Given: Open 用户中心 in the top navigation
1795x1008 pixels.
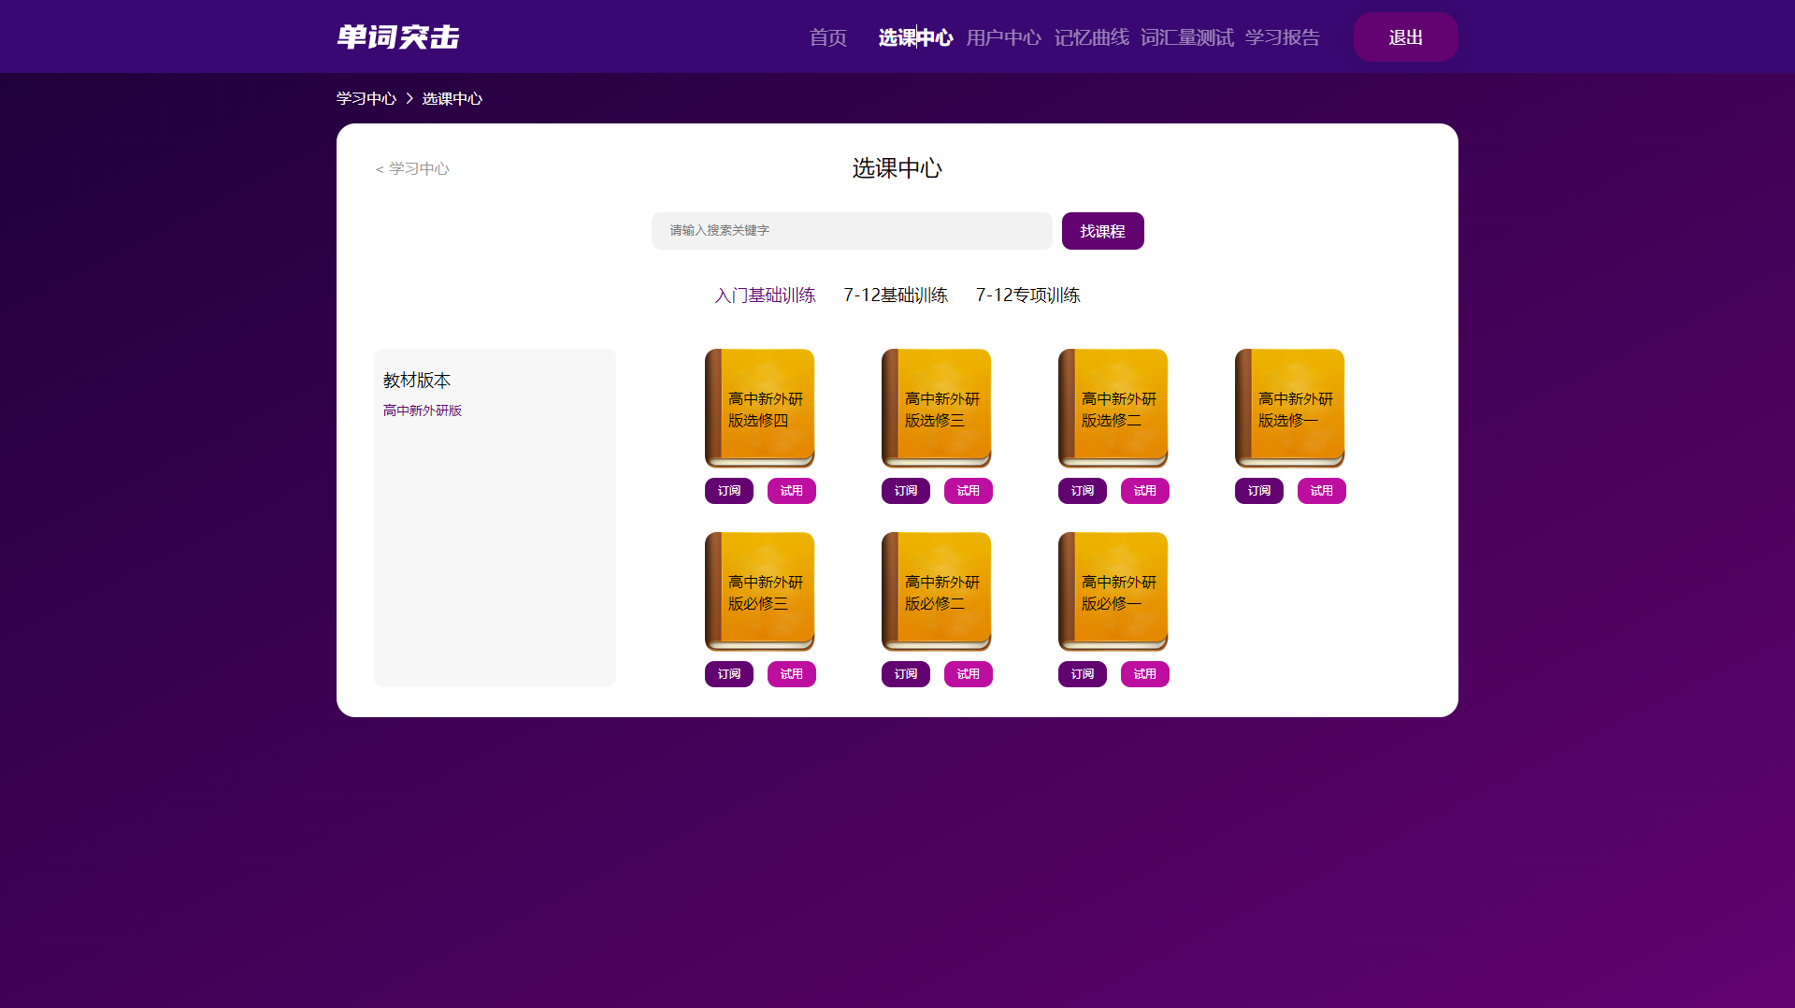Looking at the screenshot, I should 1003,37.
